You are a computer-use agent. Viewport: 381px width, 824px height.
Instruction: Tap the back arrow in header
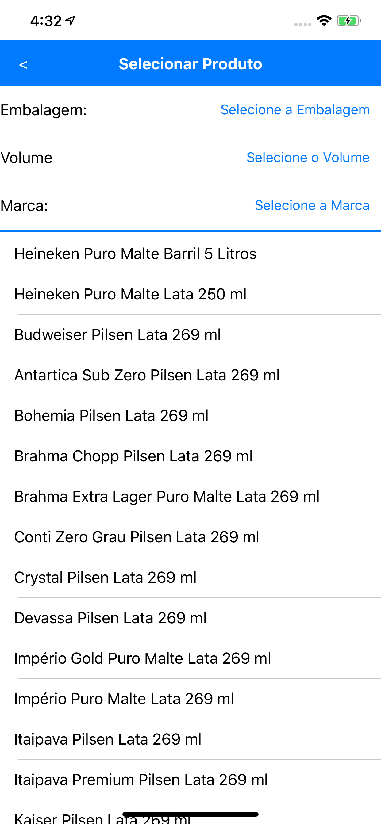tap(23, 65)
